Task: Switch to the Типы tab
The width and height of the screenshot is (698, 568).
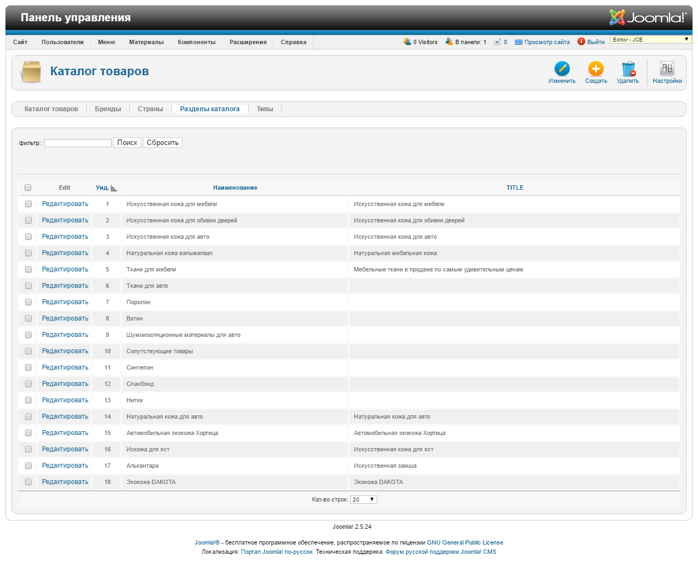Action: 265,109
